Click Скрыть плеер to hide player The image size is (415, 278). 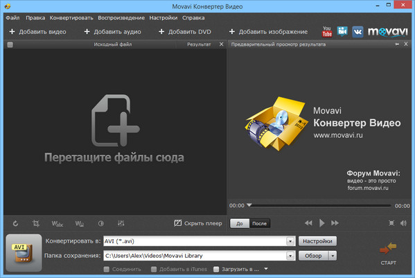pos(198,223)
